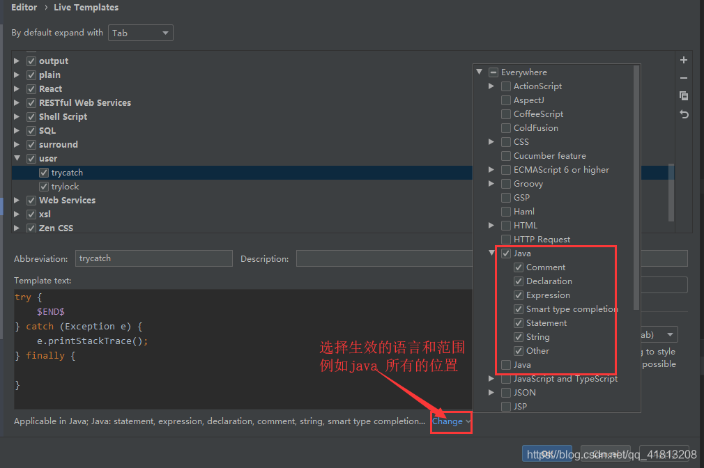Check the HTTP Request context checkbox

506,240
